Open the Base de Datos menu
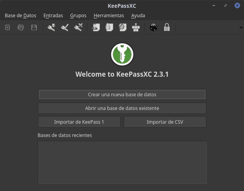This screenshot has width=244, height=191. (x=20, y=16)
